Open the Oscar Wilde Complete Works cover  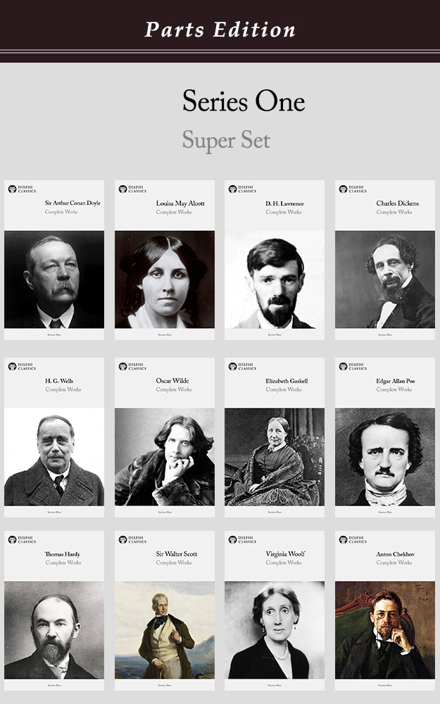165,437
